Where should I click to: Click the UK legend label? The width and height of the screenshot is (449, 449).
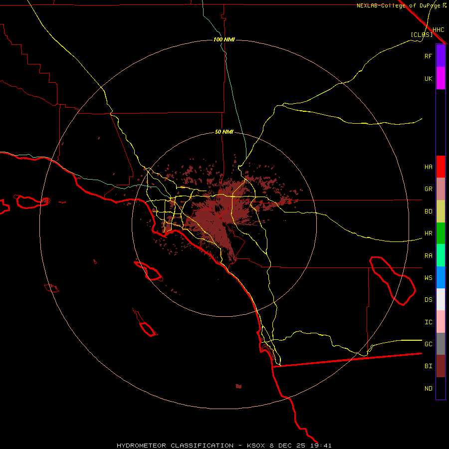tap(428, 78)
